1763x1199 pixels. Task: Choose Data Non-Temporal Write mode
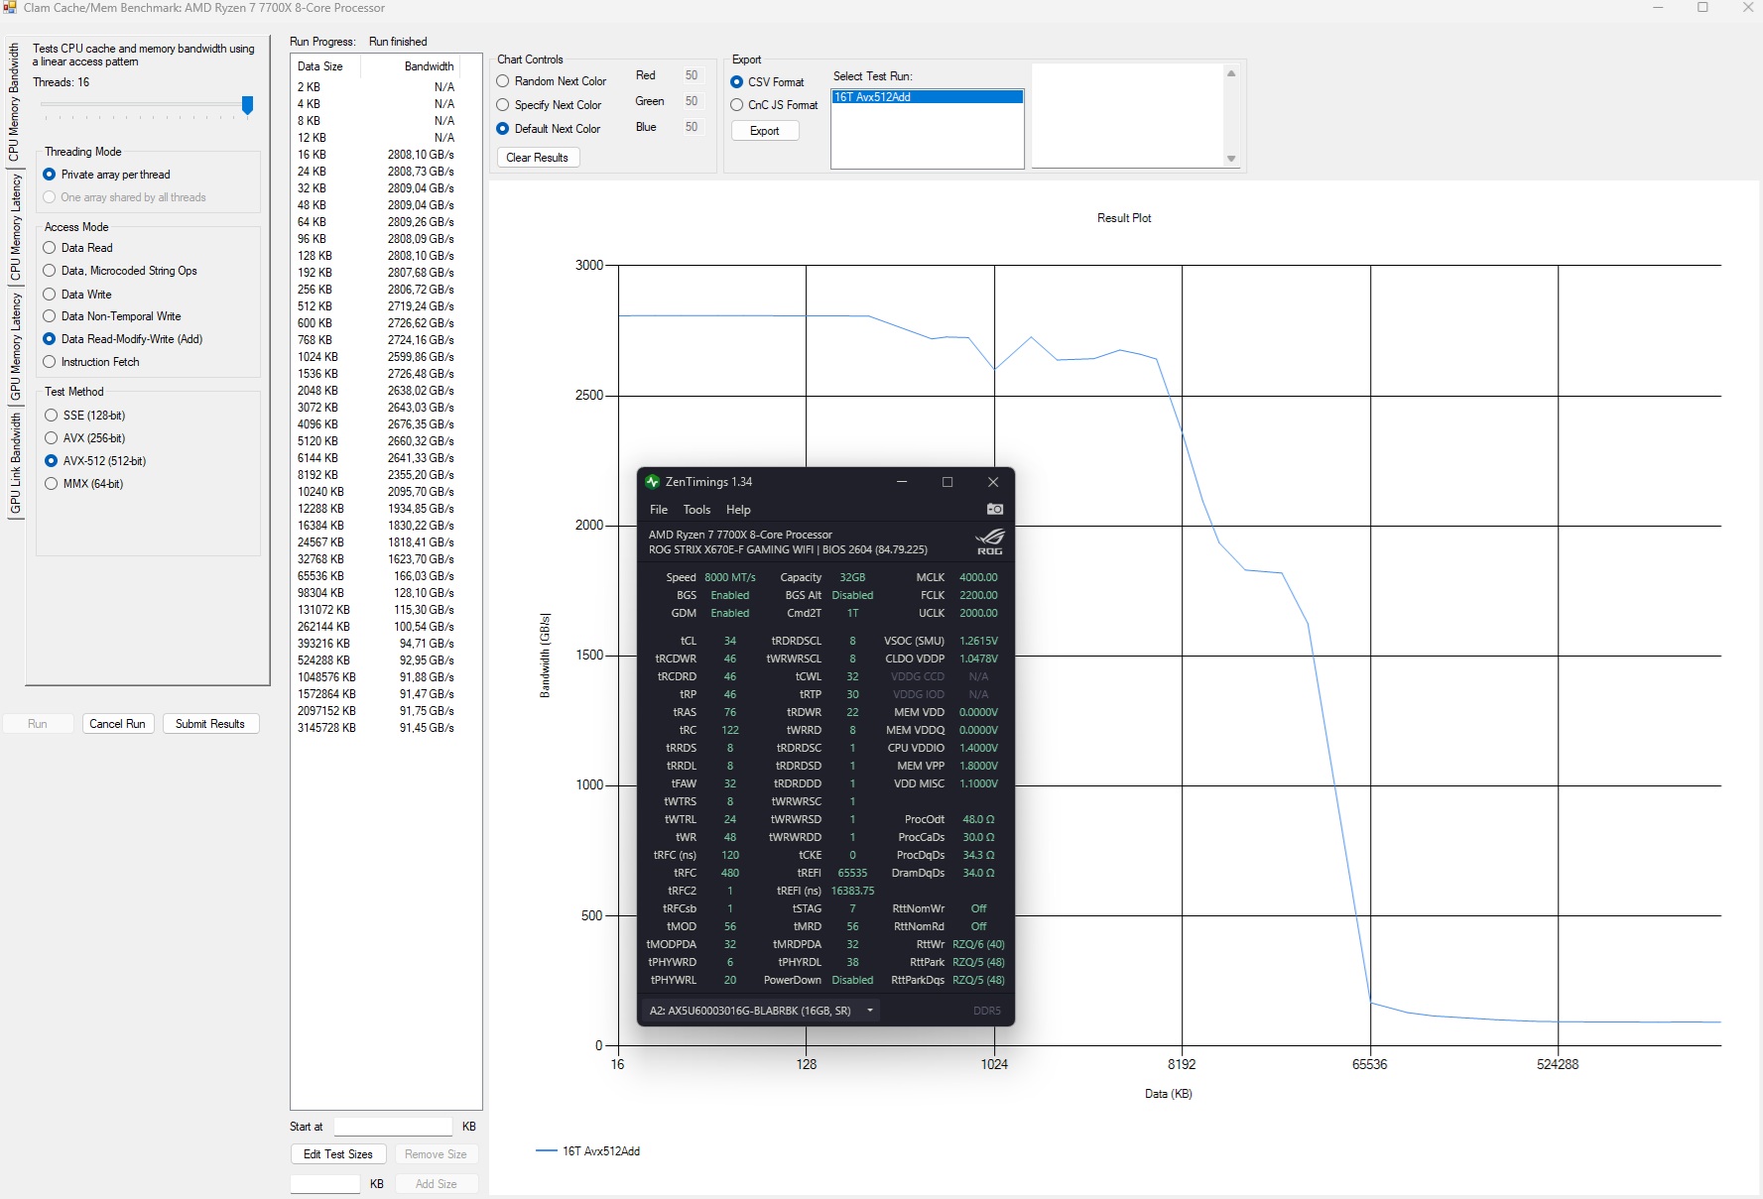112,316
